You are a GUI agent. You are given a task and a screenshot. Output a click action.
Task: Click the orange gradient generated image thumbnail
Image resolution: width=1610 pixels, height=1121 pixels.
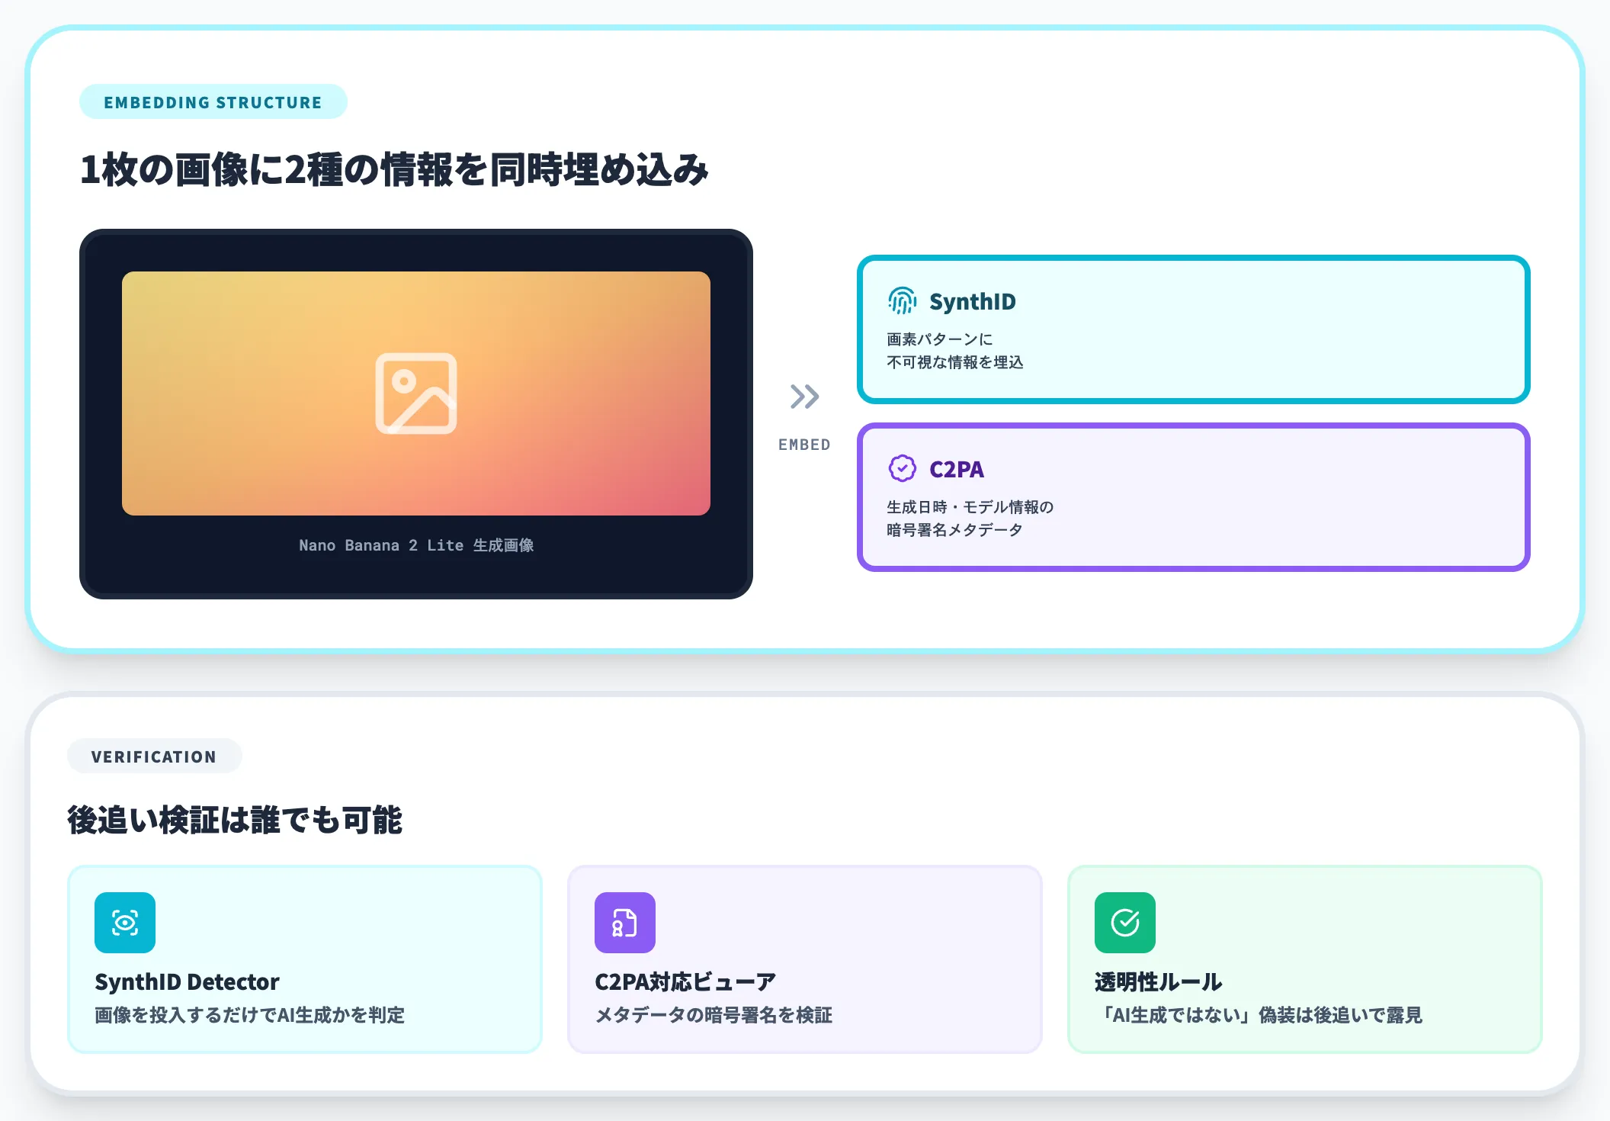(416, 393)
